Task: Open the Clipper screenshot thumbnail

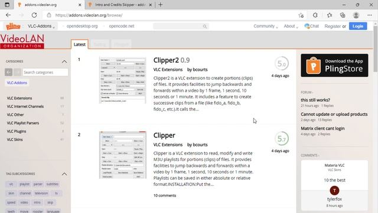Action: [x=123, y=155]
